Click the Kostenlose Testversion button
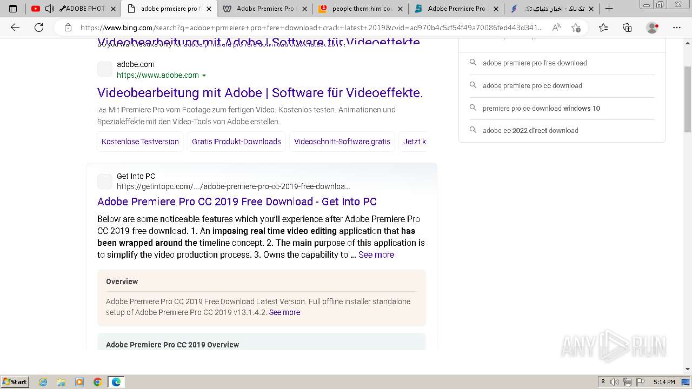 coord(140,142)
